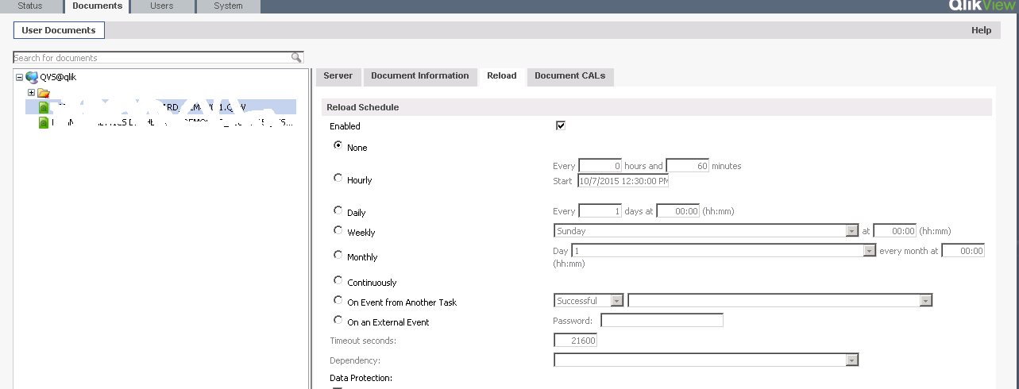Viewport: 1019px width, 389px height.
Task: Choose the Daily reload schedule
Action: [338, 211]
